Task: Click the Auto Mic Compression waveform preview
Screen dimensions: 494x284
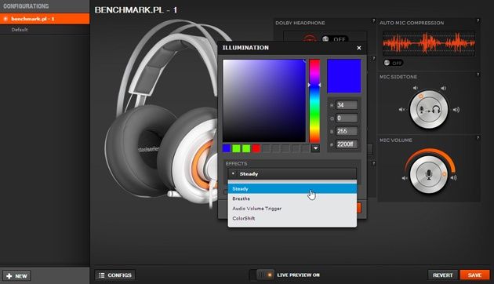Action: pyautogui.click(x=428, y=43)
